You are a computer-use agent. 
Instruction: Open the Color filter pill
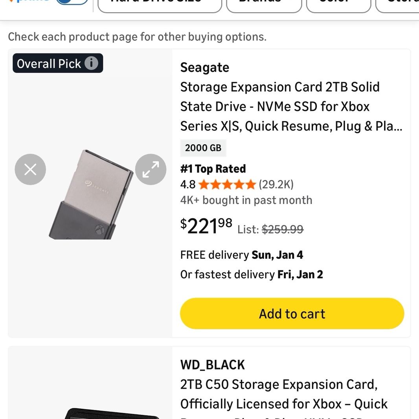[338, 6]
